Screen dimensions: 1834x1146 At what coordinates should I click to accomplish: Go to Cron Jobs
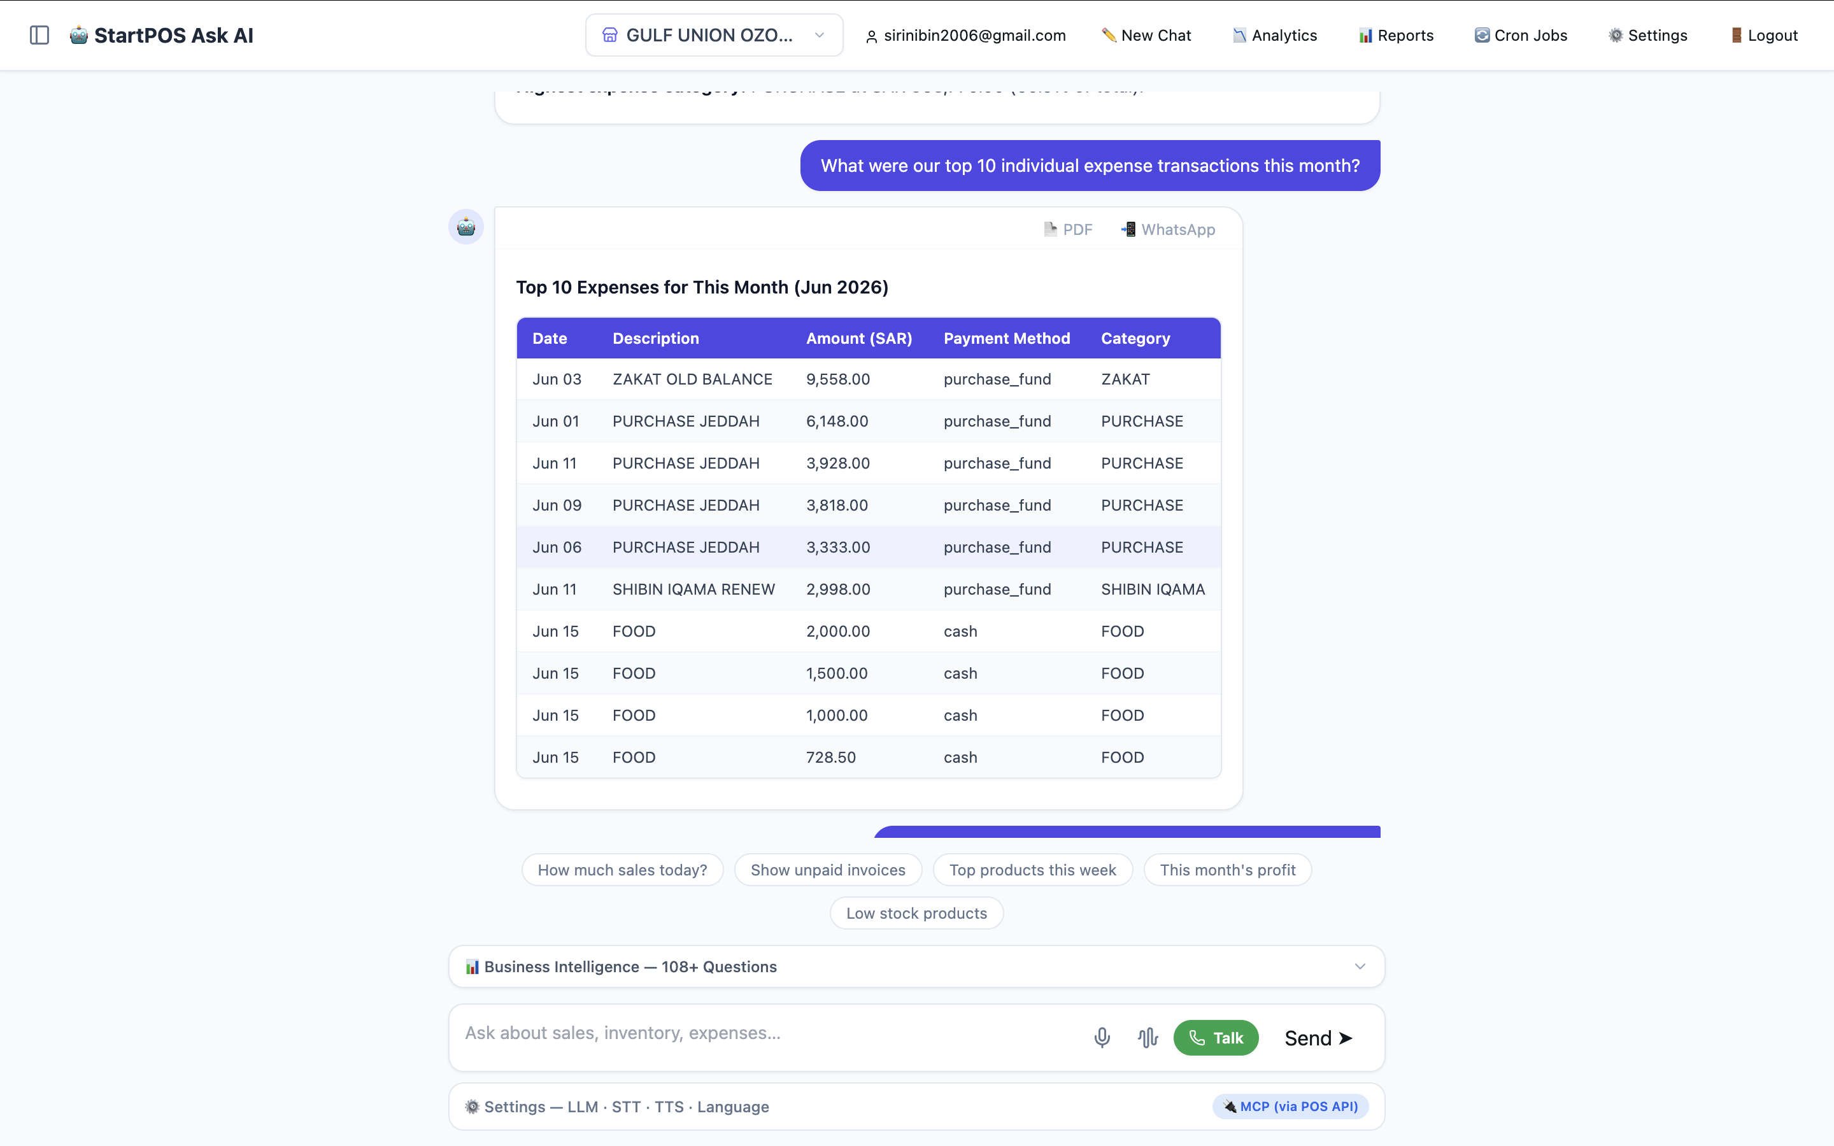(x=1521, y=36)
